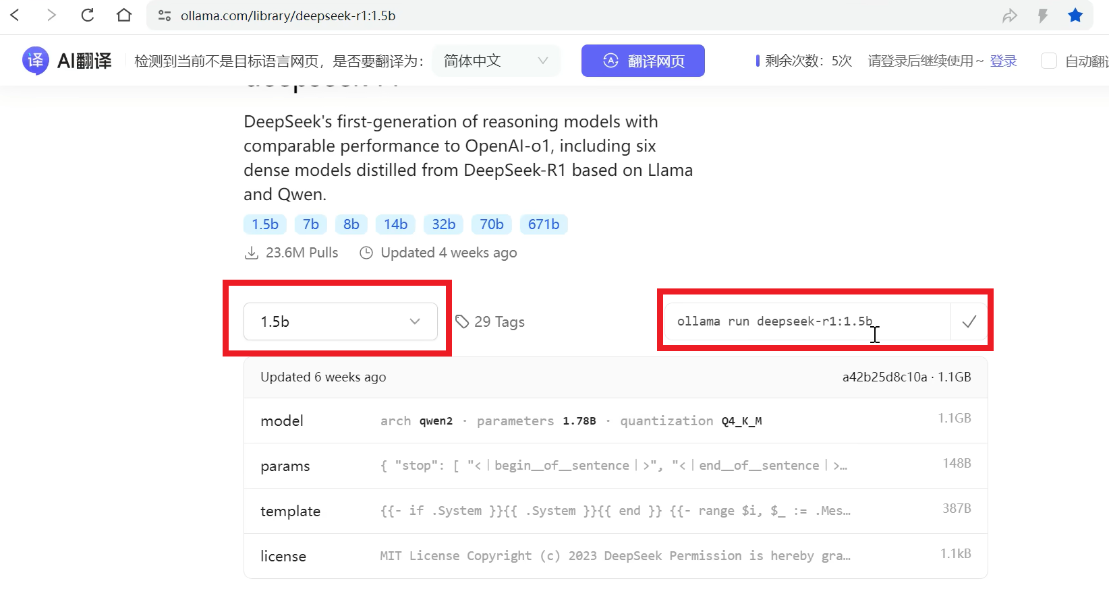Open the template file row
1109x589 pixels.
pos(616,511)
